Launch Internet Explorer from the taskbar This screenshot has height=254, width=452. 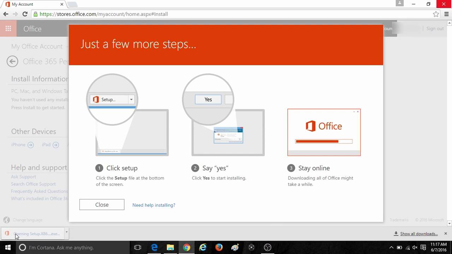(203, 247)
